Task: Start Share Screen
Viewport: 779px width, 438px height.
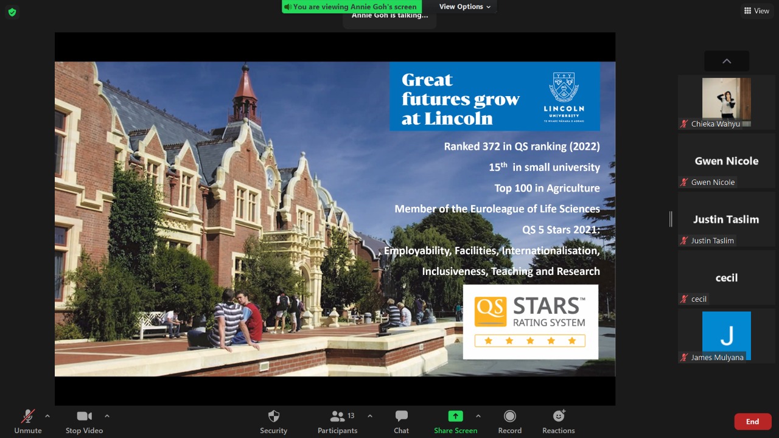Action: point(455,422)
